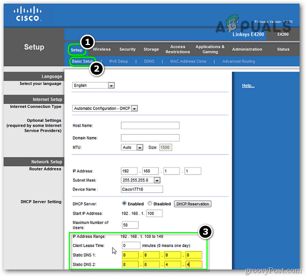Open Applications & Gaming tab
The height and width of the screenshot is (276, 306).
click(x=210, y=49)
